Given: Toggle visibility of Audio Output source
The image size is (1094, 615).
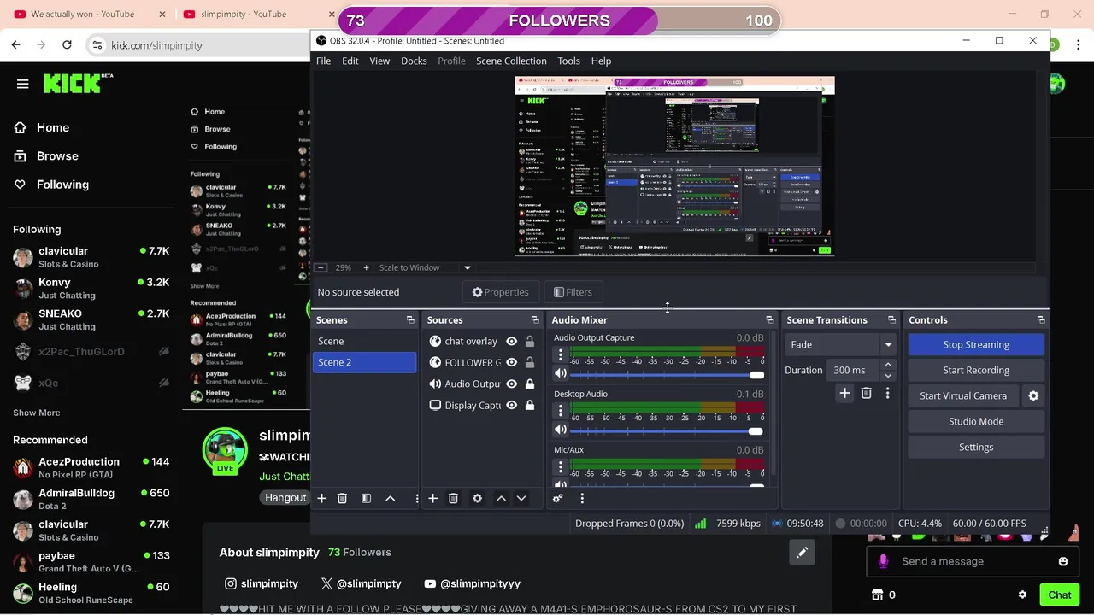Looking at the screenshot, I should [511, 384].
